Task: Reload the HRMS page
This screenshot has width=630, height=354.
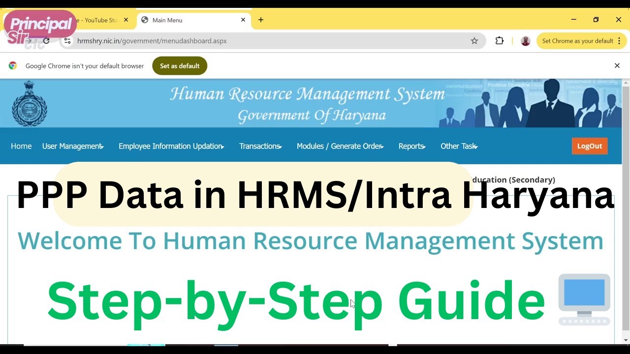Action: [x=46, y=41]
